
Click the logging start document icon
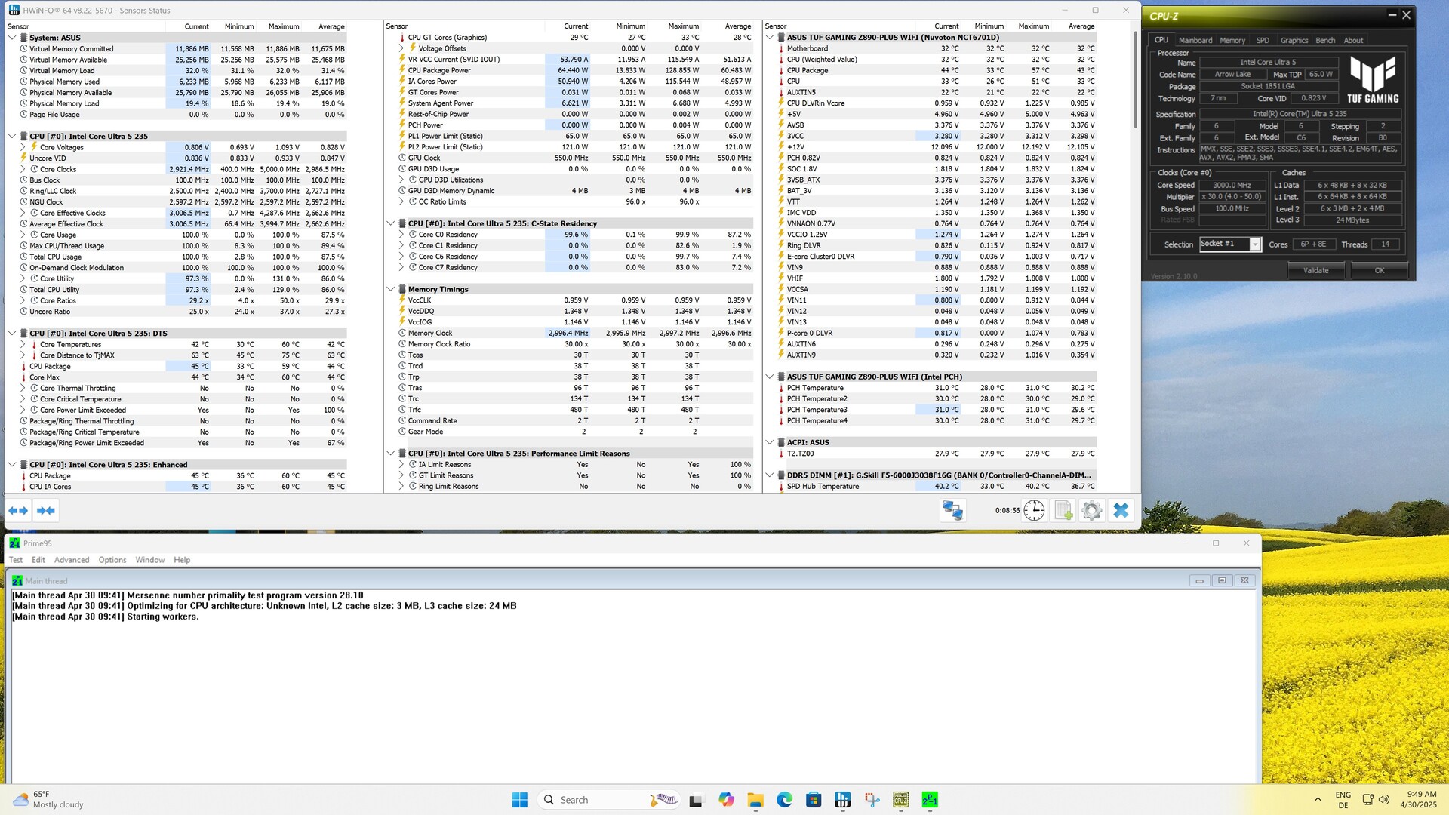pos(1063,511)
